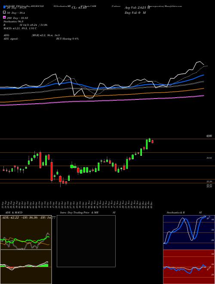Open the MACD histogram mini chart
Viewport: 215px width, 284px height.
tap(26, 267)
